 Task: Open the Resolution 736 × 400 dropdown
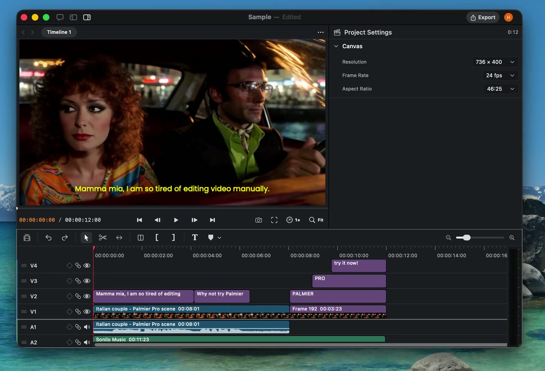click(495, 62)
